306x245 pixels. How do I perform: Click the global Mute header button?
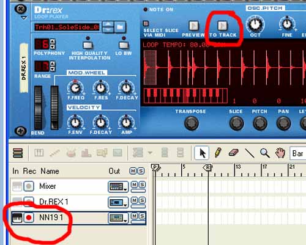133,171
